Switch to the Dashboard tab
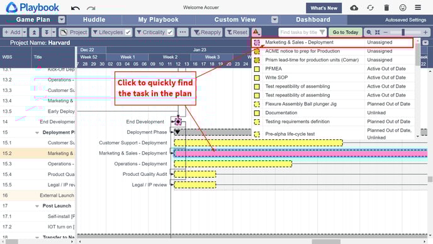Image resolution: width=433 pixels, height=244 pixels. pyautogui.click(x=313, y=20)
